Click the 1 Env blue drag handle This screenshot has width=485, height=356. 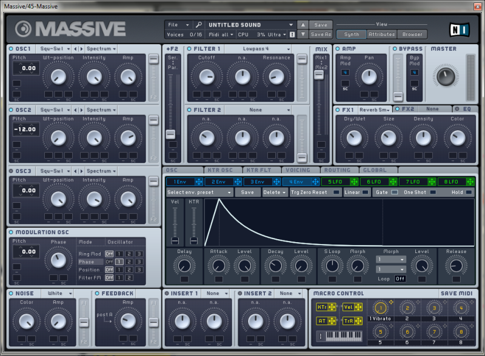pos(199,182)
